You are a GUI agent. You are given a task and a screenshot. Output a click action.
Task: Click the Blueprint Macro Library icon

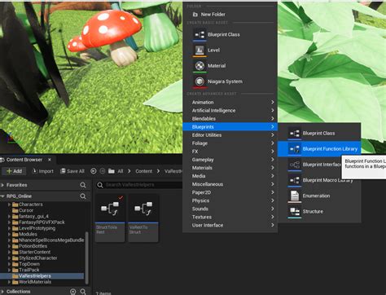click(x=295, y=180)
